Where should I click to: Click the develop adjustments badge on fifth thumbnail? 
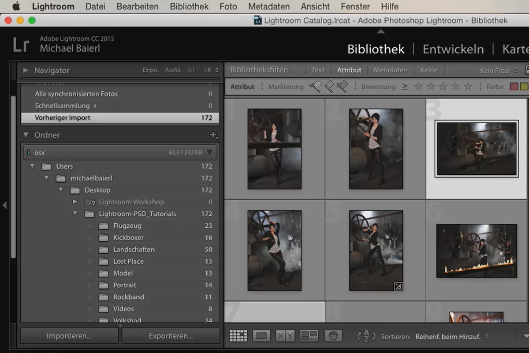[398, 286]
